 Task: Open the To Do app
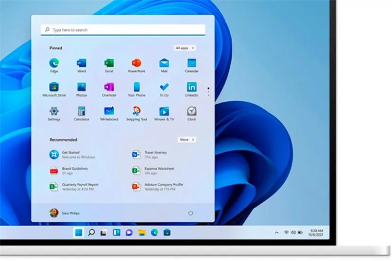164,89
